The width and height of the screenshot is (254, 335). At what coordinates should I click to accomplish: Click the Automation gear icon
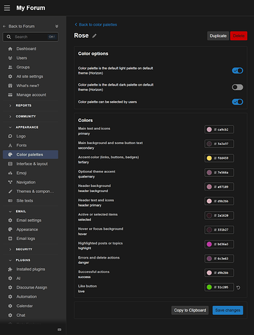coord(10,297)
